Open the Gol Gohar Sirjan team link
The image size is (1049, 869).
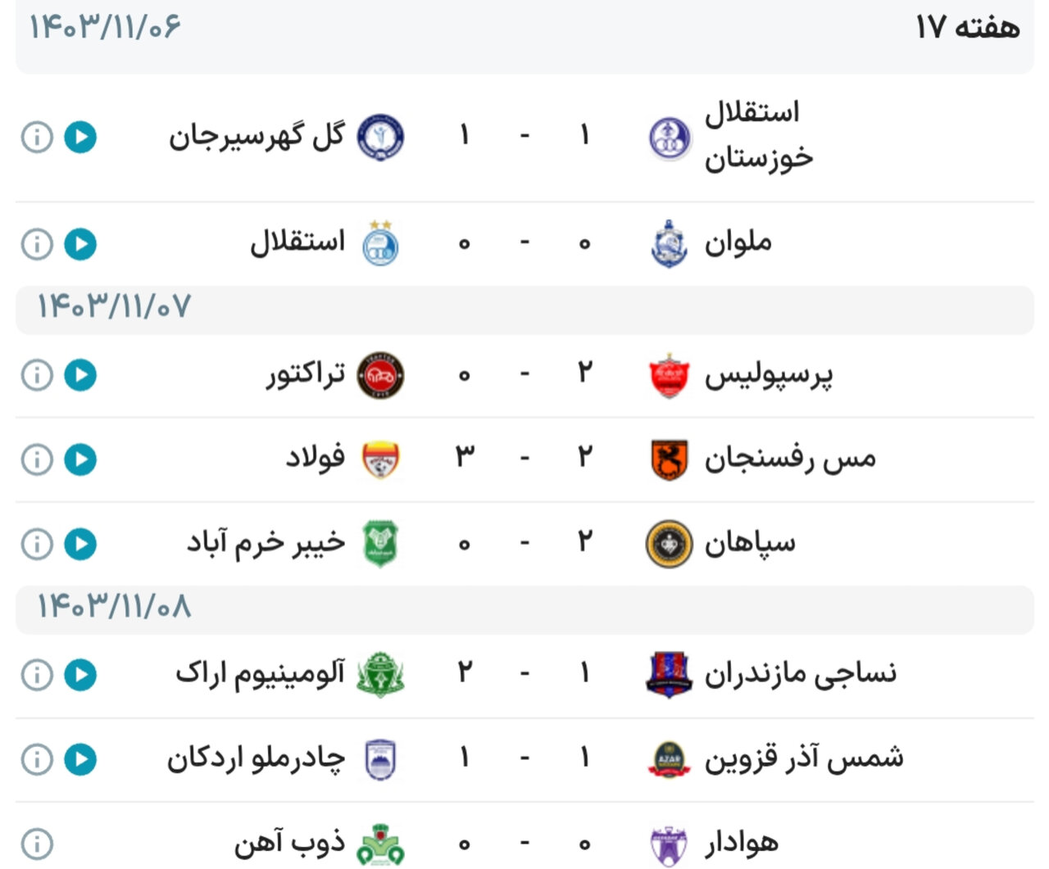[x=257, y=137]
